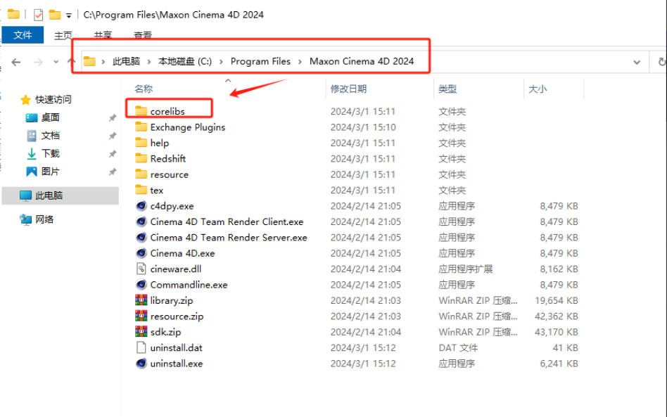The width and height of the screenshot is (667, 417).
Task: Click the Downloads (下载) arrow icon
Action: pos(32,153)
